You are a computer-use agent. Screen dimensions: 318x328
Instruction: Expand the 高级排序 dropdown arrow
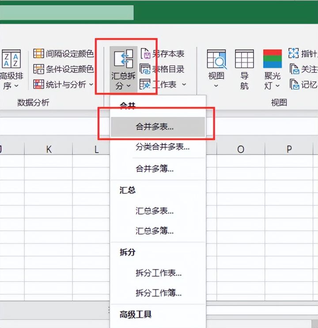pos(16,86)
